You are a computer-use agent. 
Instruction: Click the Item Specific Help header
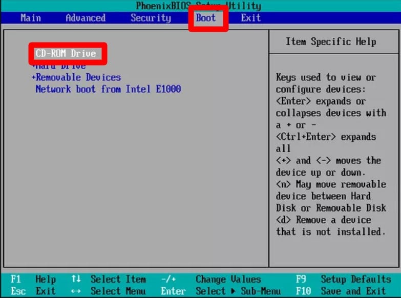pos(331,42)
